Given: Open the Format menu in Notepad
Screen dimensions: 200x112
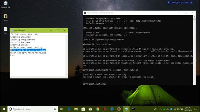Looking at the screenshot, I should pos(23,34).
